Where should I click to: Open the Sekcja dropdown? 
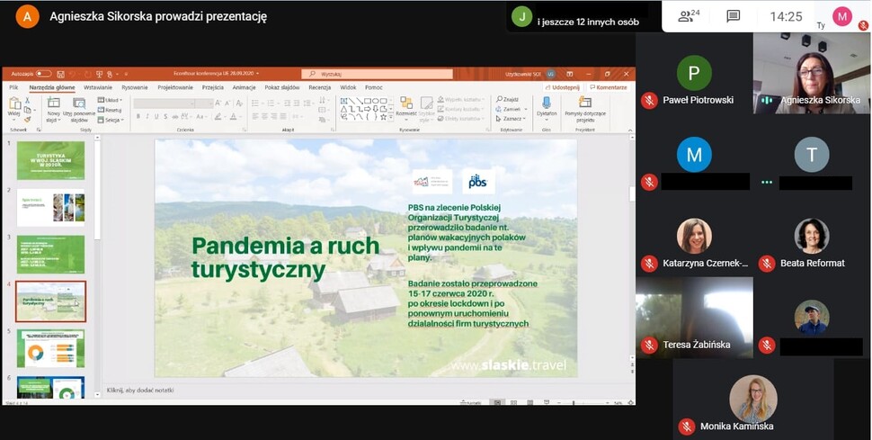tap(110, 120)
